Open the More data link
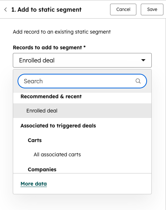The height and width of the screenshot is (210, 166). click(x=34, y=184)
